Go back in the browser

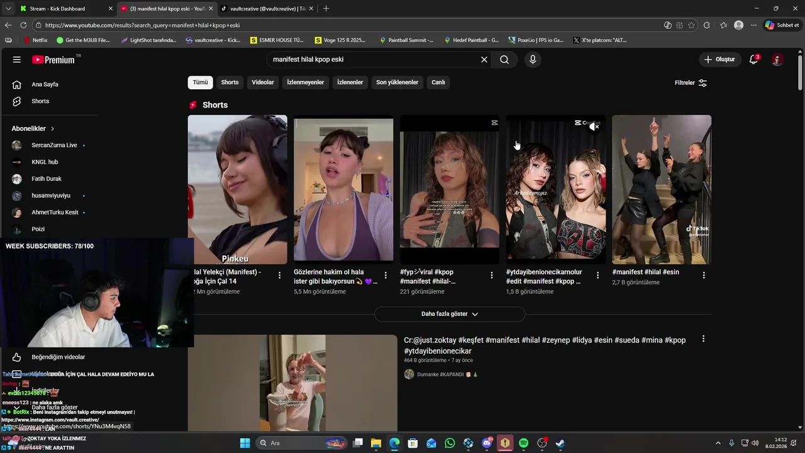(8, 25)
